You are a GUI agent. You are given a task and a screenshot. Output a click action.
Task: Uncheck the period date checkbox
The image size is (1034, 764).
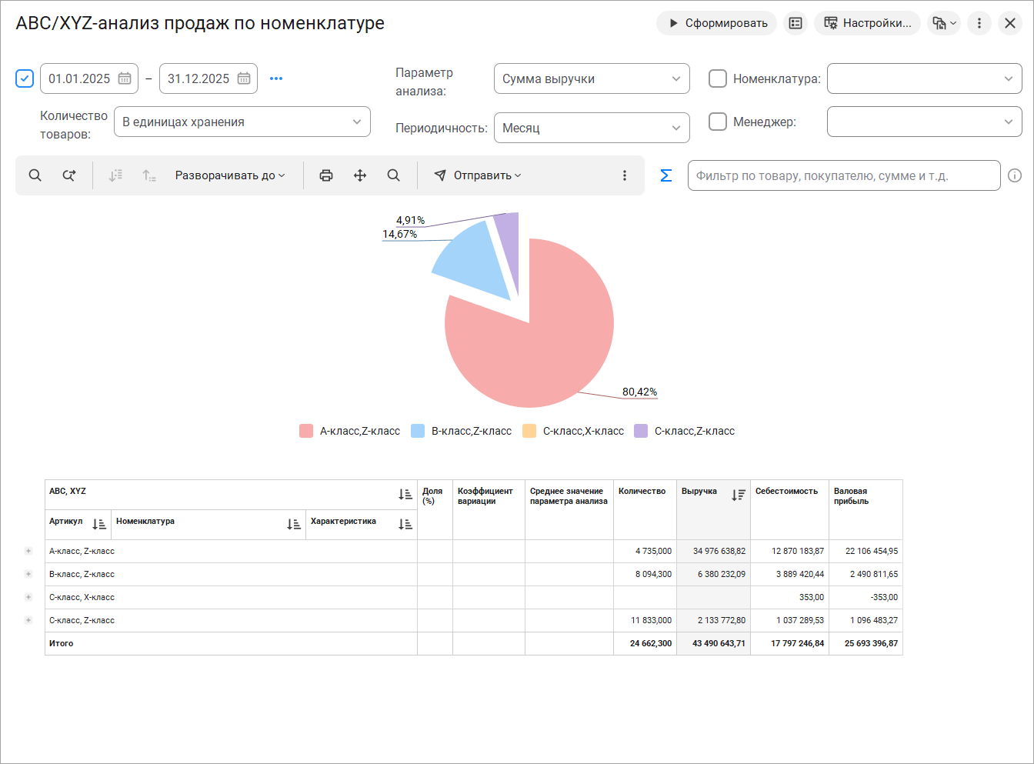[25, 78]
